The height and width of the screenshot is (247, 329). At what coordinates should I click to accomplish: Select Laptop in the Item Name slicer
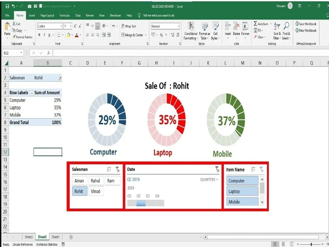pyautogui.click(x=242, y=191)
